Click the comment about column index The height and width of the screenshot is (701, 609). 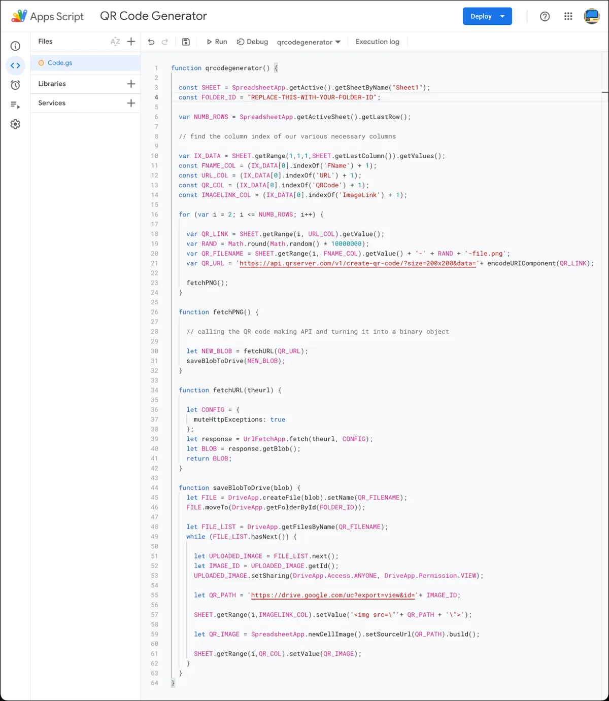pos(287,136)
